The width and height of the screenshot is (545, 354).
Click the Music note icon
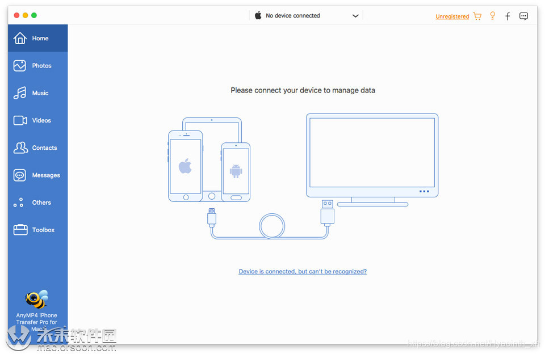pyautogui.click(x=20, y=93)
